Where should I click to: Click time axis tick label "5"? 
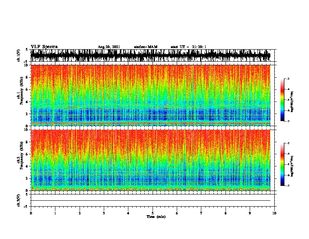[x=153, y=213]
